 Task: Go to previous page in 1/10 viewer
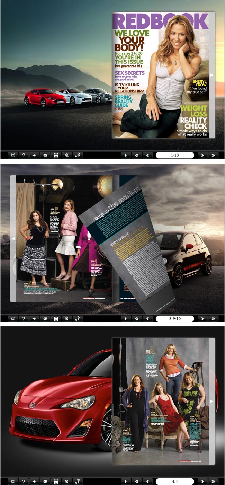pyautogui.click(x=147, y=155)
